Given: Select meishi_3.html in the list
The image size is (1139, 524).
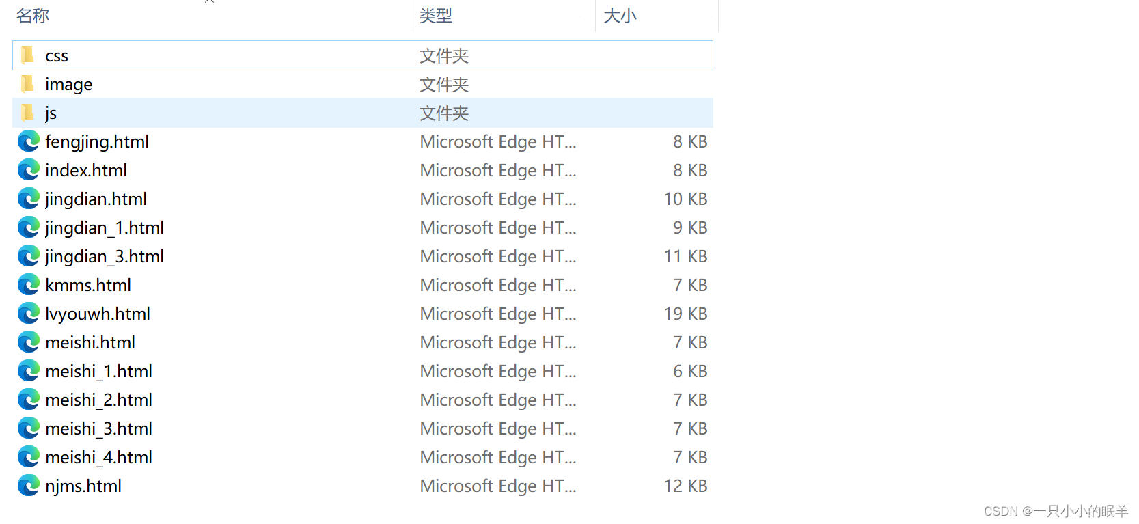Looking at the screenshot, I should (98, 428).
